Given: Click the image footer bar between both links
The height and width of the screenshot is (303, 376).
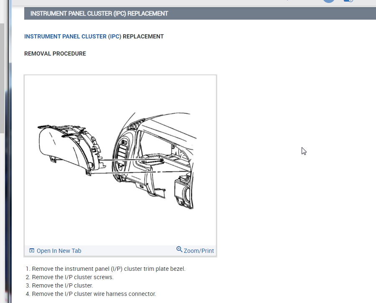Looking at the screenshot, I should (x=129, y=251).
